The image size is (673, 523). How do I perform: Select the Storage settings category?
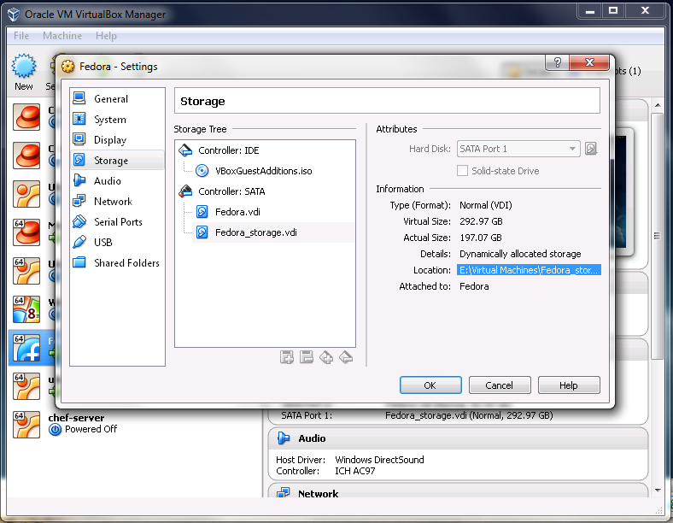click(117, 160)
